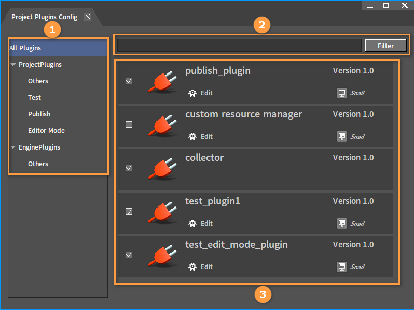Click Version 1.0 on the publish_plugin row
The image size is (414, 310).
tap(353, 71)
